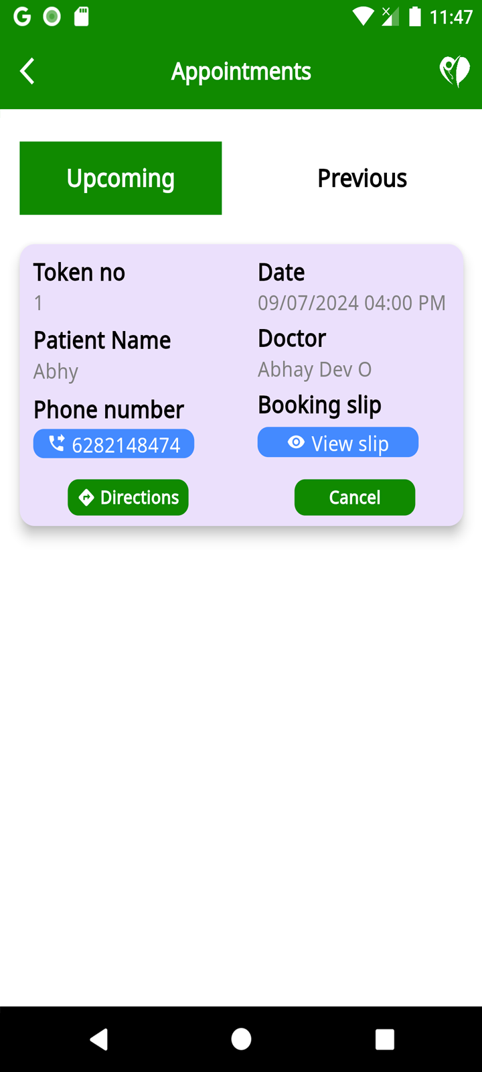482x1072 pixels.
Task: Switch to the Upcoming tab
Action: [120, 178]
